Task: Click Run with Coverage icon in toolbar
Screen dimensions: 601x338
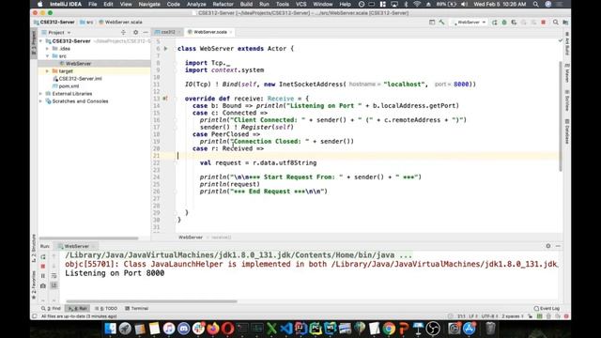Action: click(x=514, y=23)
